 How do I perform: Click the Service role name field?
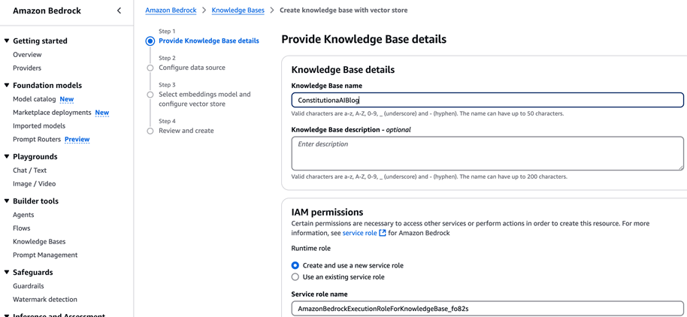coord(487,309)
